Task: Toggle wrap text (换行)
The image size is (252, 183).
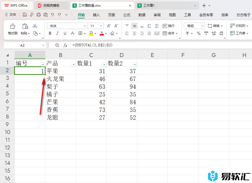Action: click(x=169, y=26)
